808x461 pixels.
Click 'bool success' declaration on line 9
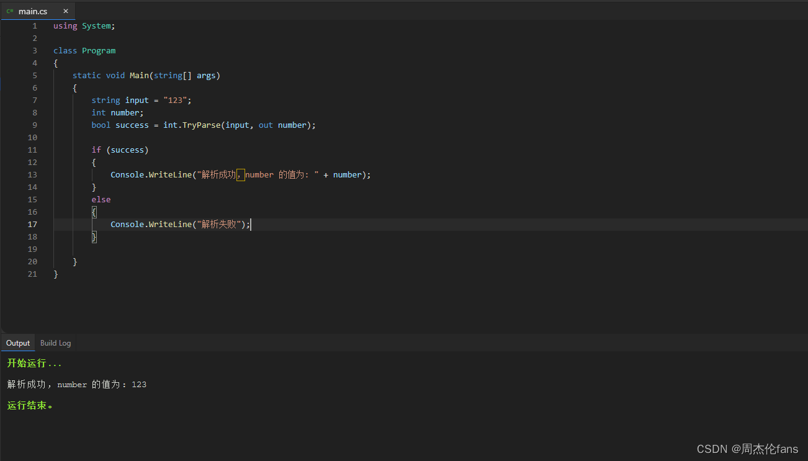(x=120, y=125)
